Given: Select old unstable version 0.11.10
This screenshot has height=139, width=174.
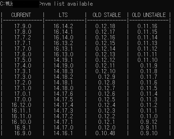Looking at the screenshot, I should coord(147,60).
